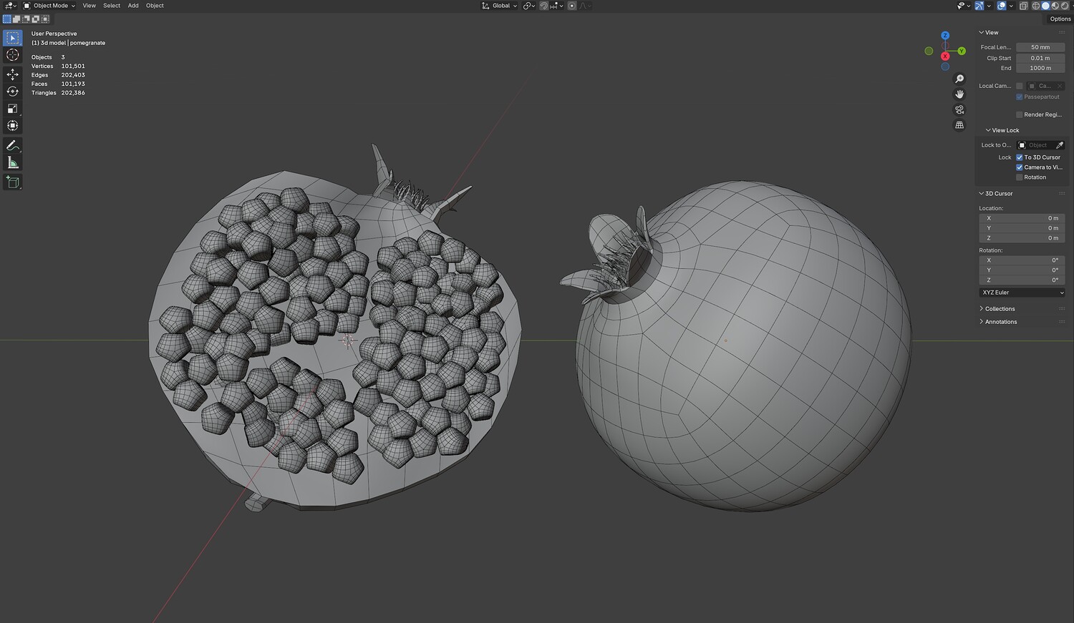This screenshot has height=623, width=1074.
Task: Open the pivot point dropdown
Action: click(529, 6)
